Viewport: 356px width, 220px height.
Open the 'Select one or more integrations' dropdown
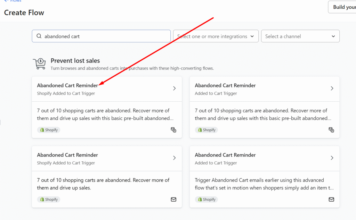(216, 36)
